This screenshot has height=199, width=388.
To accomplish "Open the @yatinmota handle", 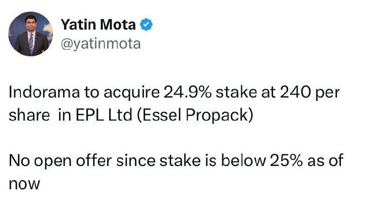I will [x=101, y=44].
